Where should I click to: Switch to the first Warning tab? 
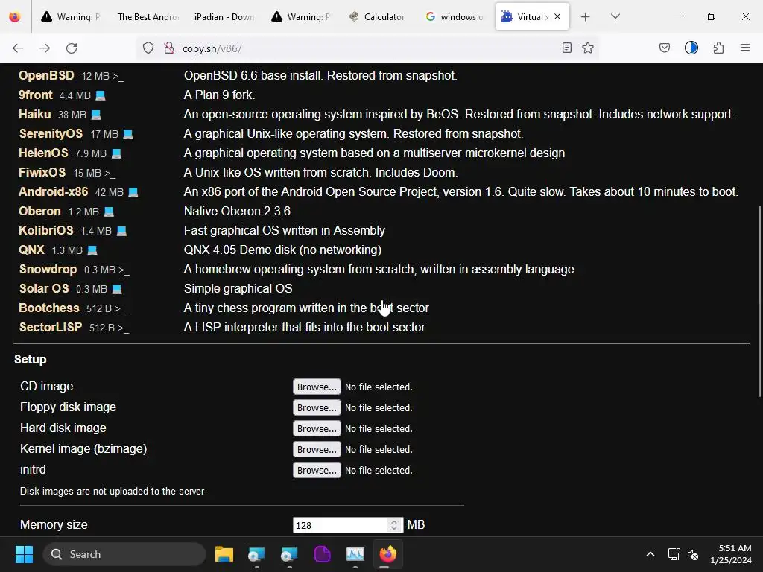[x=71, y=16]
